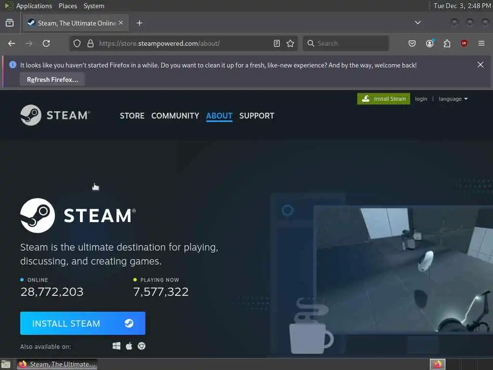This screenshot has height=370, width=493.
Task: Click the playing now count 7,577,322
Action: 161,291
